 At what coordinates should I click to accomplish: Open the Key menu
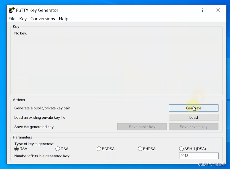23,19
